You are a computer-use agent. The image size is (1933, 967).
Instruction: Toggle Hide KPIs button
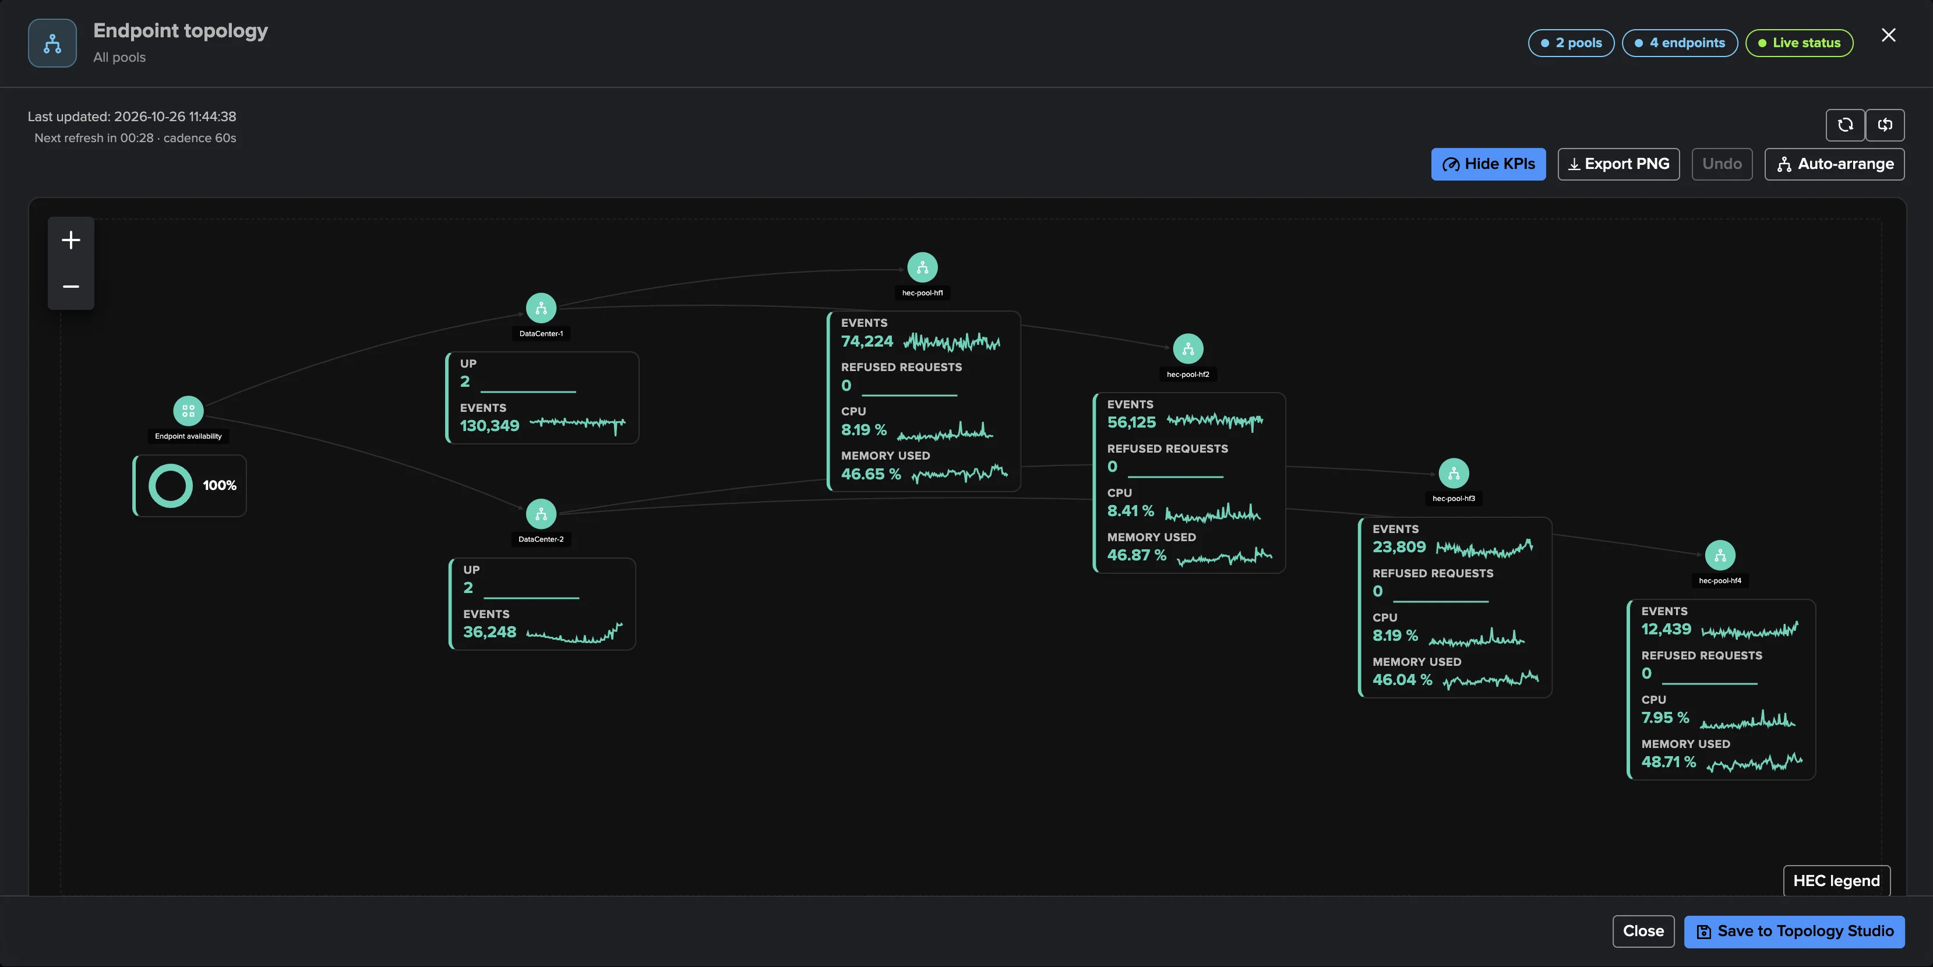(1488, 164)
